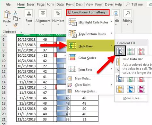152x125 pixels.
Task: Expand the Alignment group arrow
Action: coord(43,25)
